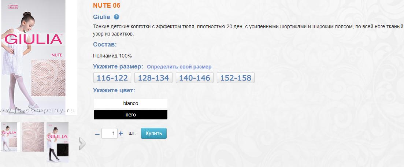Open the main Giulia Nute product image
This screenshot has height=167, width=404.
[x=38, y=57]
